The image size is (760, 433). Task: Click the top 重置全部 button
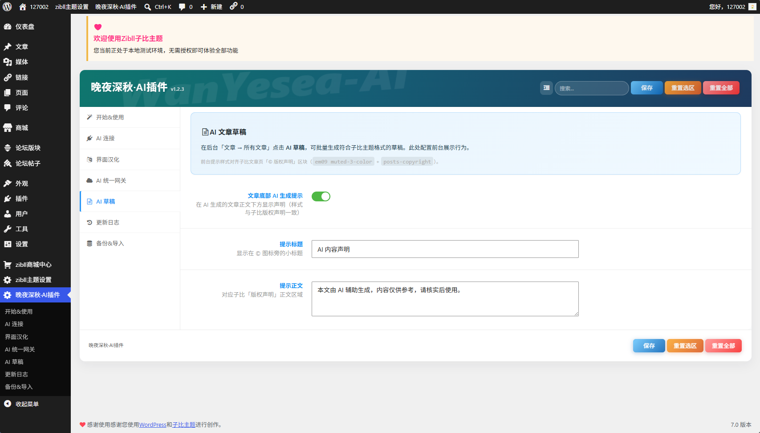[721, 88]
